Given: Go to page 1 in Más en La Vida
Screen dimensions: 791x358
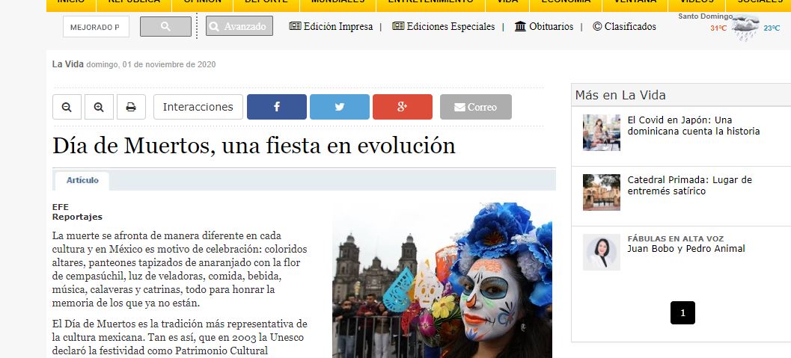Looking at the screenshot, I should pos(682,312).
